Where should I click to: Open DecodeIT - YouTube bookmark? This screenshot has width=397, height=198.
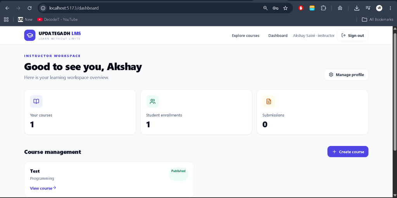(x=57, y=19)
